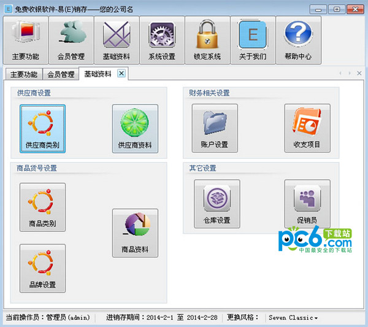This screenshot has width=368, height=327.
Task: Click 商品货号设置 group header
Action: coord(37,168)
